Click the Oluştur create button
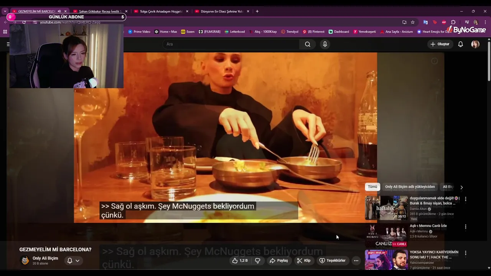The height and width of the screenshot is (276, 491). click(x=440, y=44)
